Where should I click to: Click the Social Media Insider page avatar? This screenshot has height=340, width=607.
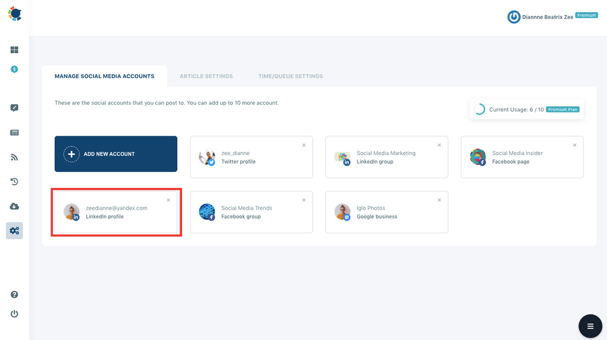[x=478, y=157]
